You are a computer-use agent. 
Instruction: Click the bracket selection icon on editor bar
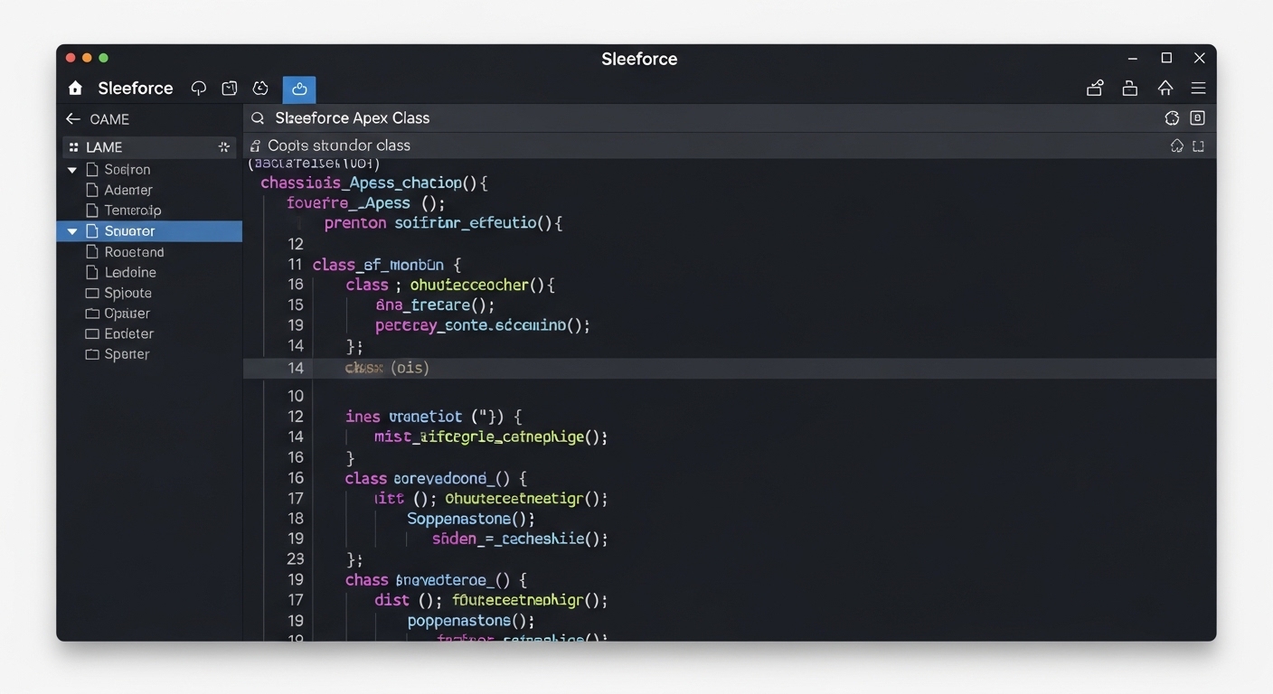pyautogui.click(x=1198, y=145)
